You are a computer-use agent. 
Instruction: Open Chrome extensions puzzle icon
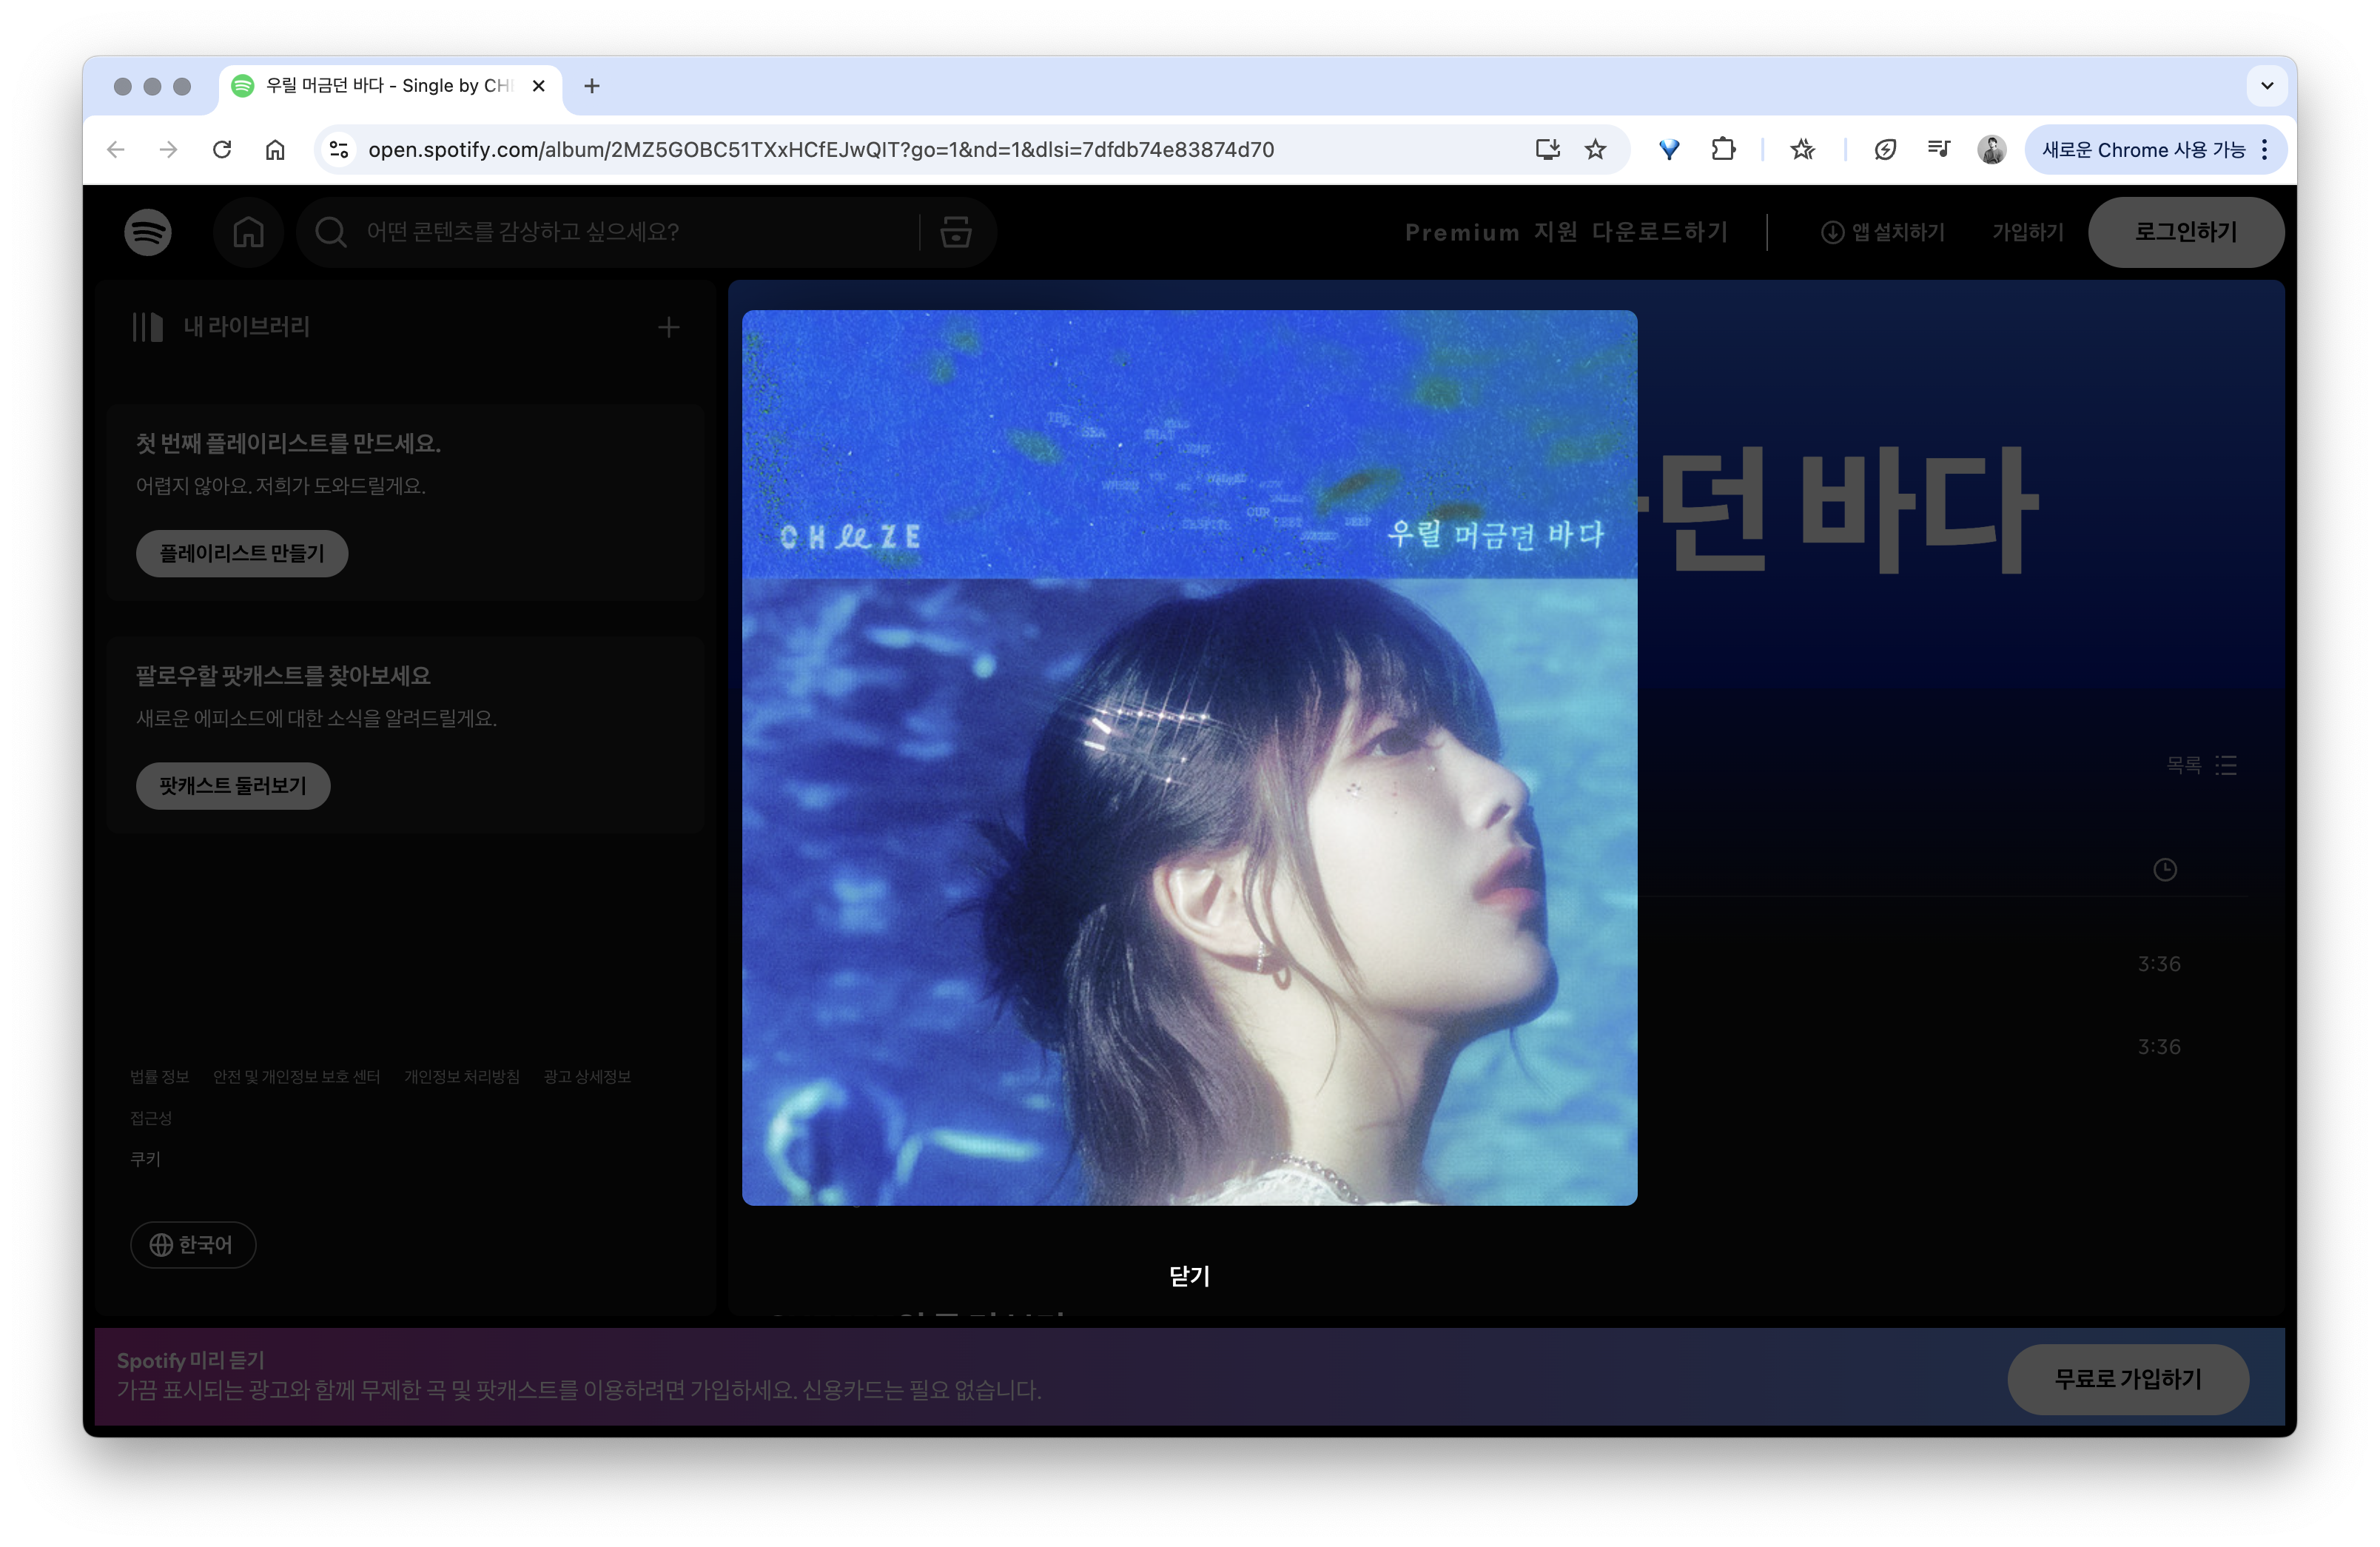click(1723, 150)
